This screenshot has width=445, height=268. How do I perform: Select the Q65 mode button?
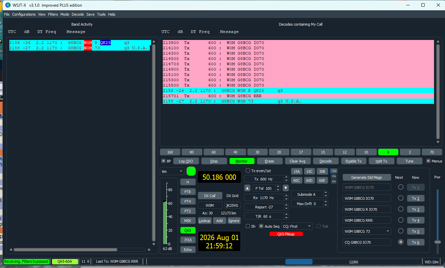tap(188, 230)
